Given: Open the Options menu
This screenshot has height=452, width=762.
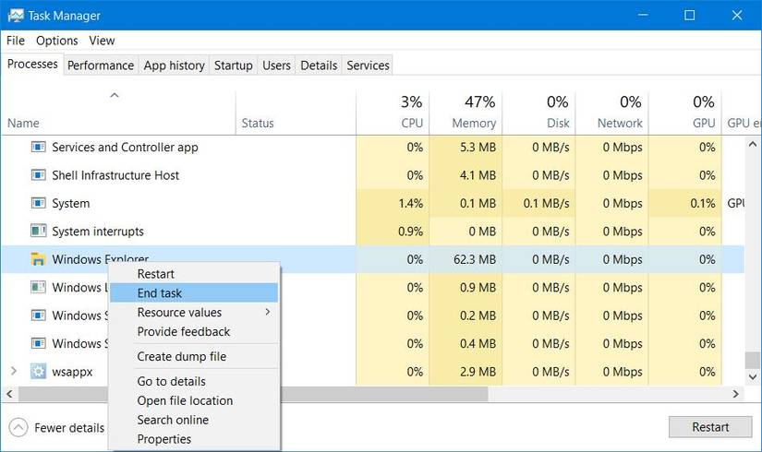Looking at the screenshot, I should point(57,41).
